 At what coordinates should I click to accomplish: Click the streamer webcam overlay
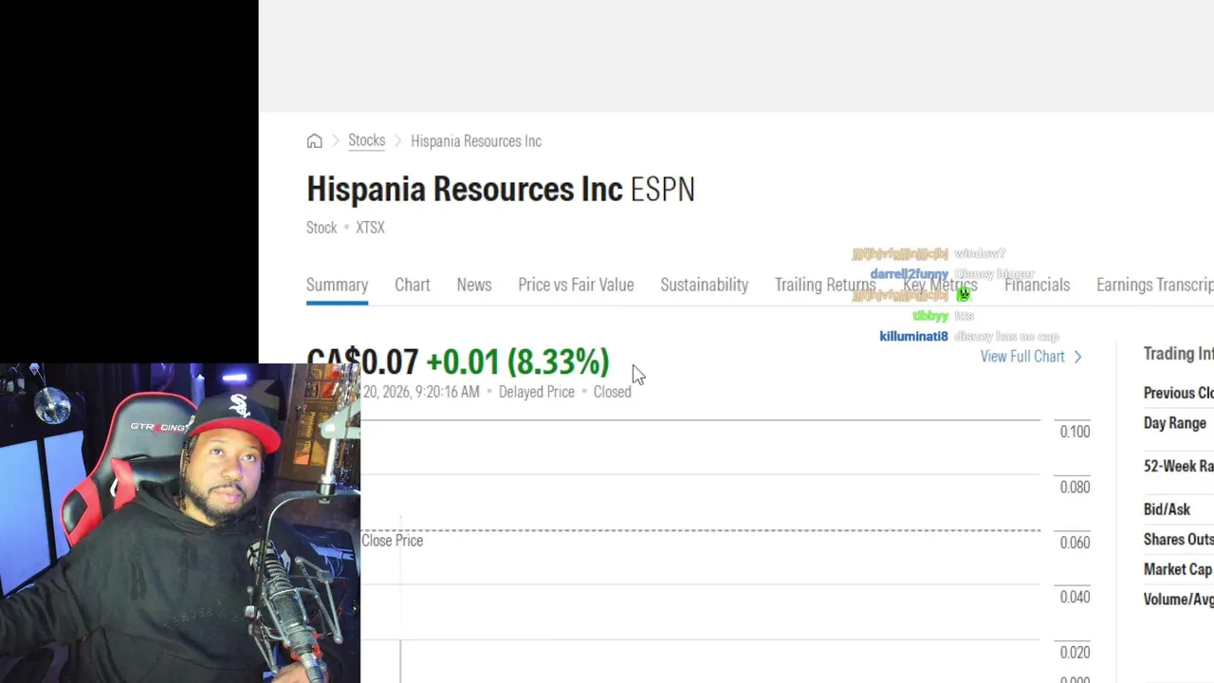pos(180,523)
